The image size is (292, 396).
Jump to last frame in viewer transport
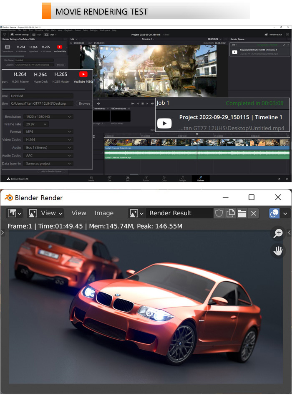click(x=152, y=103)
